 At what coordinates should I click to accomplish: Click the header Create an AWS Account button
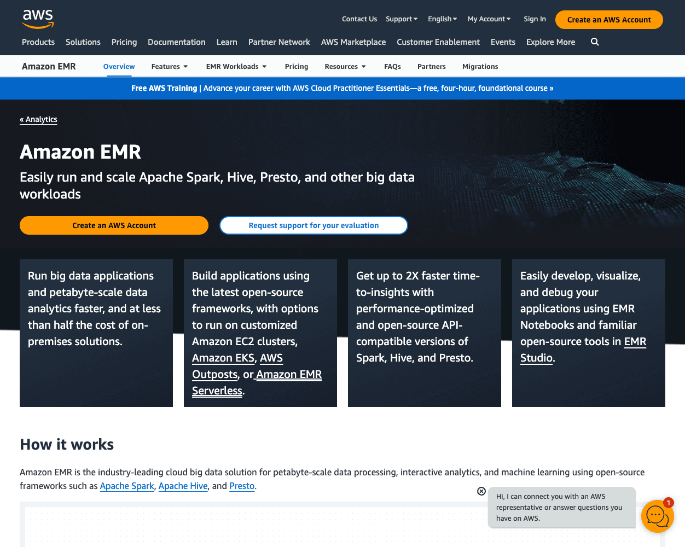609,20
